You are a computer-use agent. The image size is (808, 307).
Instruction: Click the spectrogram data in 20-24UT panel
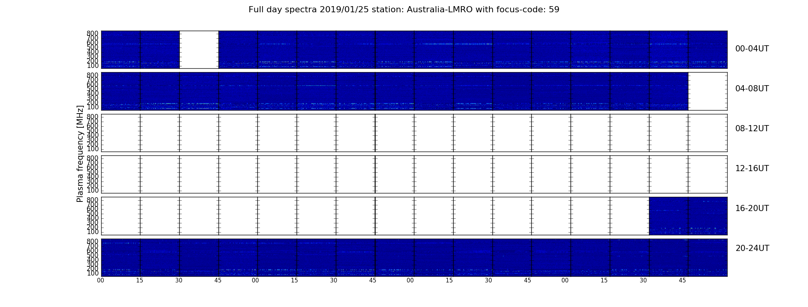pyautogui.click(x=414, y=257)
